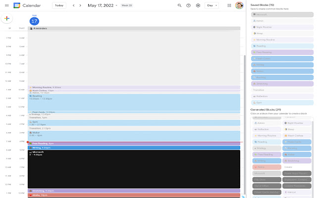This screenshot has width=317, height=198.
Task: Open the Maker 2:45 calendar event
Action: click(134, 136)
